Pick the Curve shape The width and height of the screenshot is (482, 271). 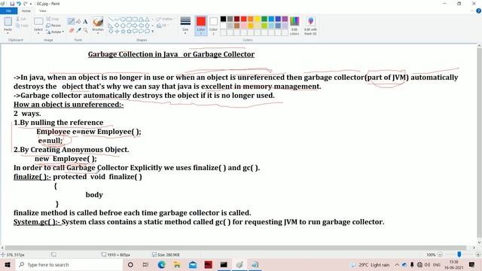pyautogui.click(x=117, y=20)
